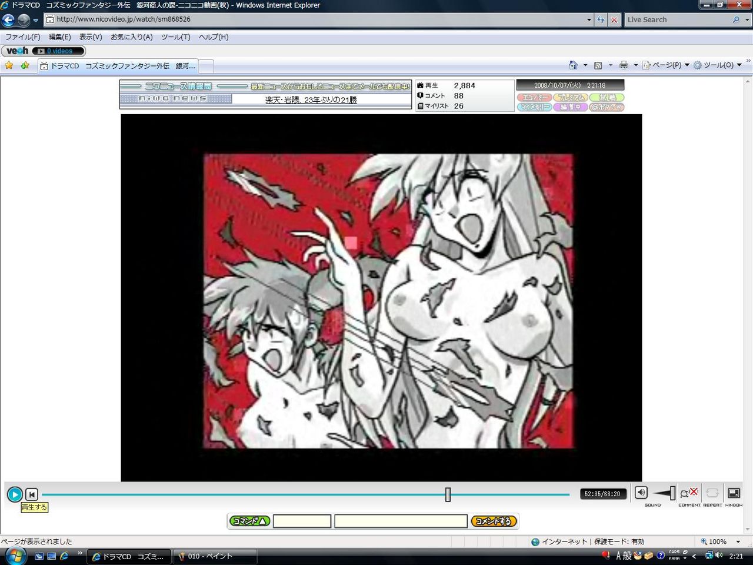The width and height of the screenshot is (753, 565).
Task: Click the マイメモリー badge
Action: (x=535, y=107)
